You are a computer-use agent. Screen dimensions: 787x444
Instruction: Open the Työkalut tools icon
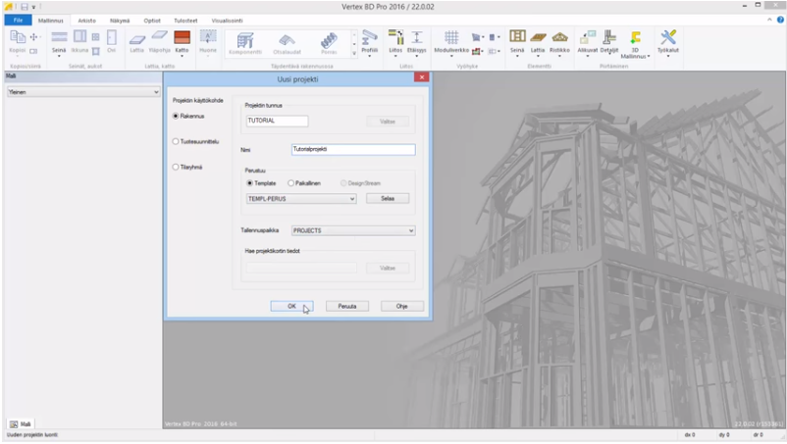click(x=668, y=39)
